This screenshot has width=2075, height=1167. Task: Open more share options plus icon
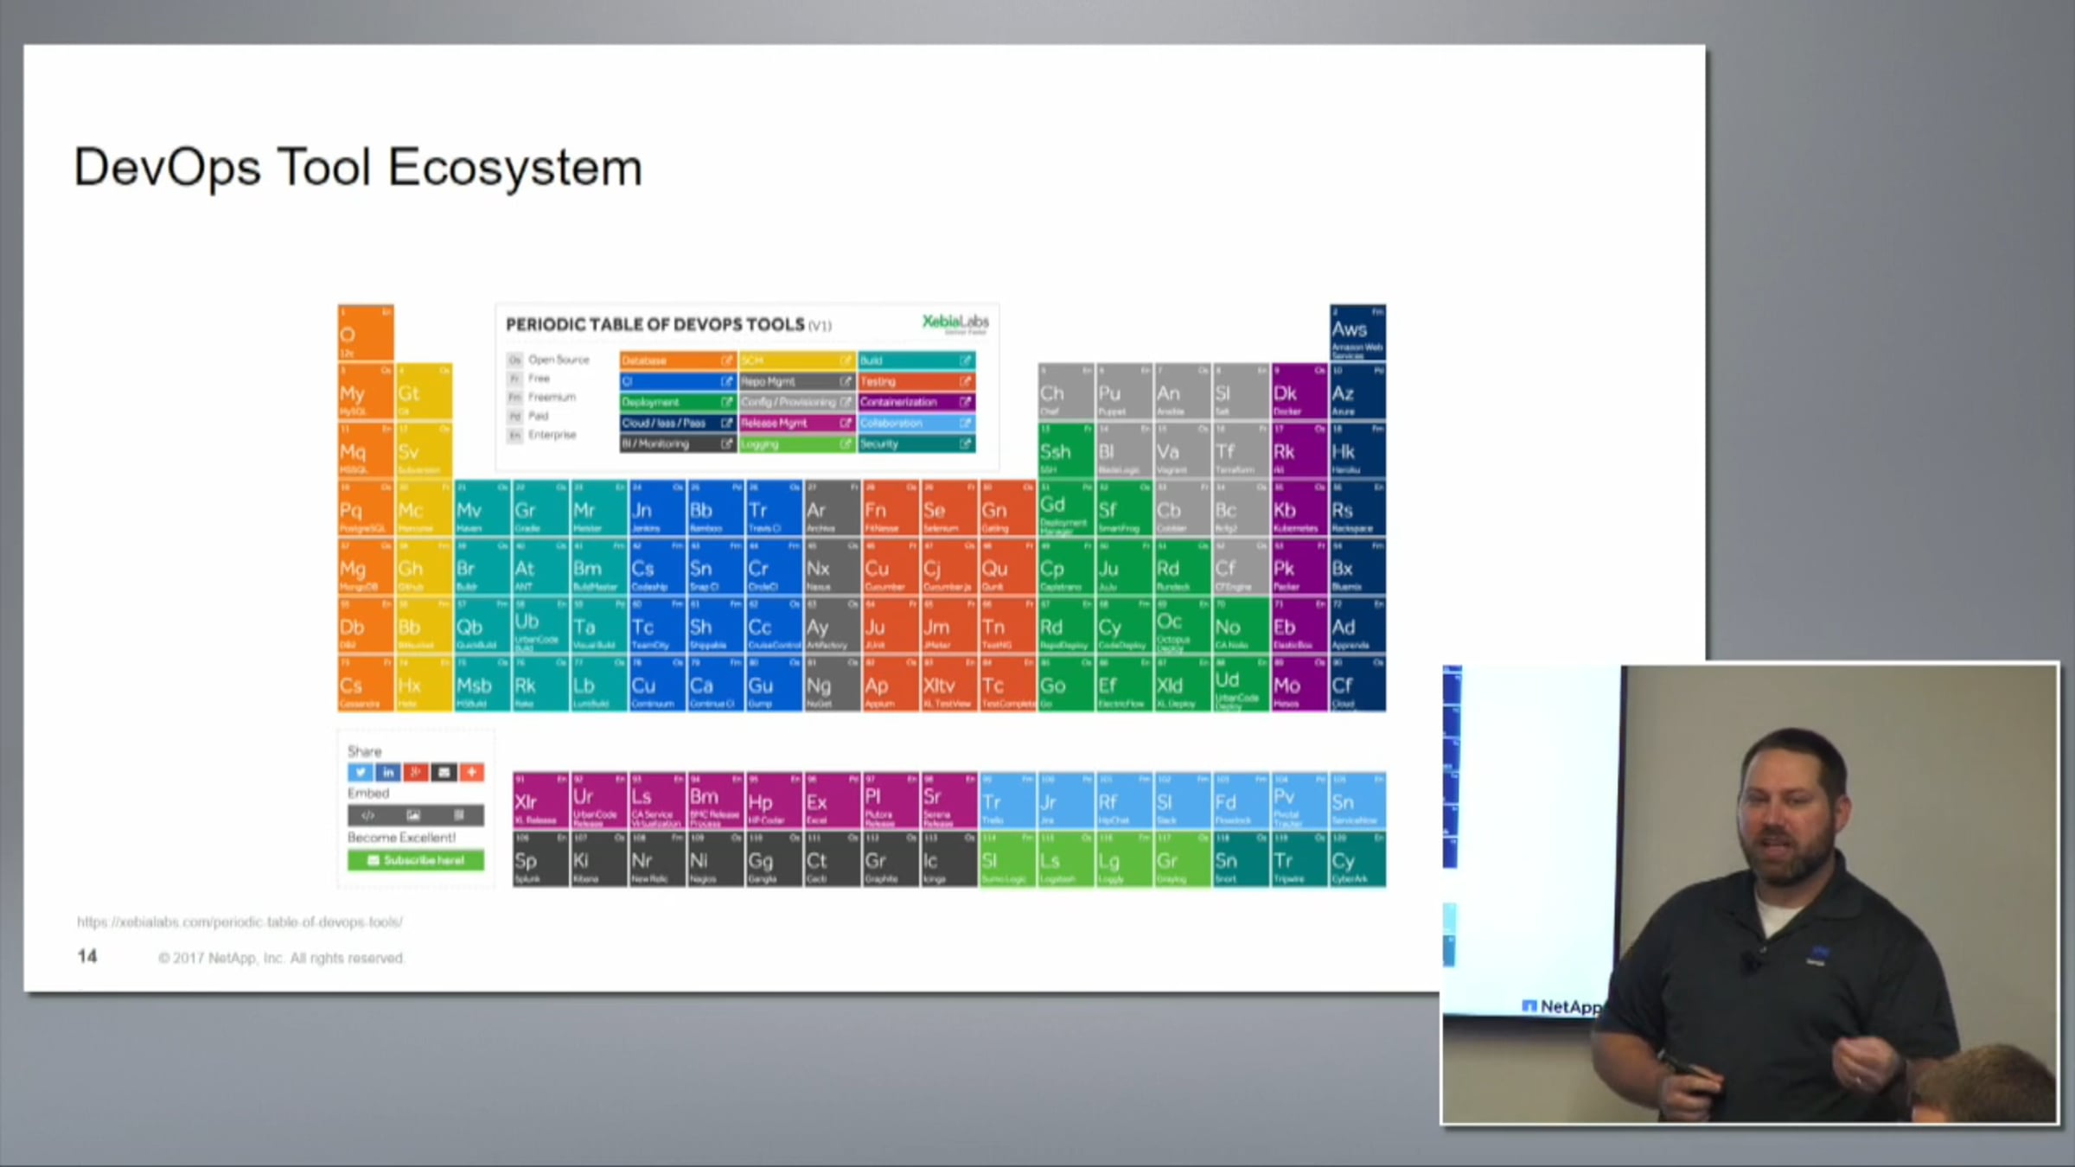[471, 772]
